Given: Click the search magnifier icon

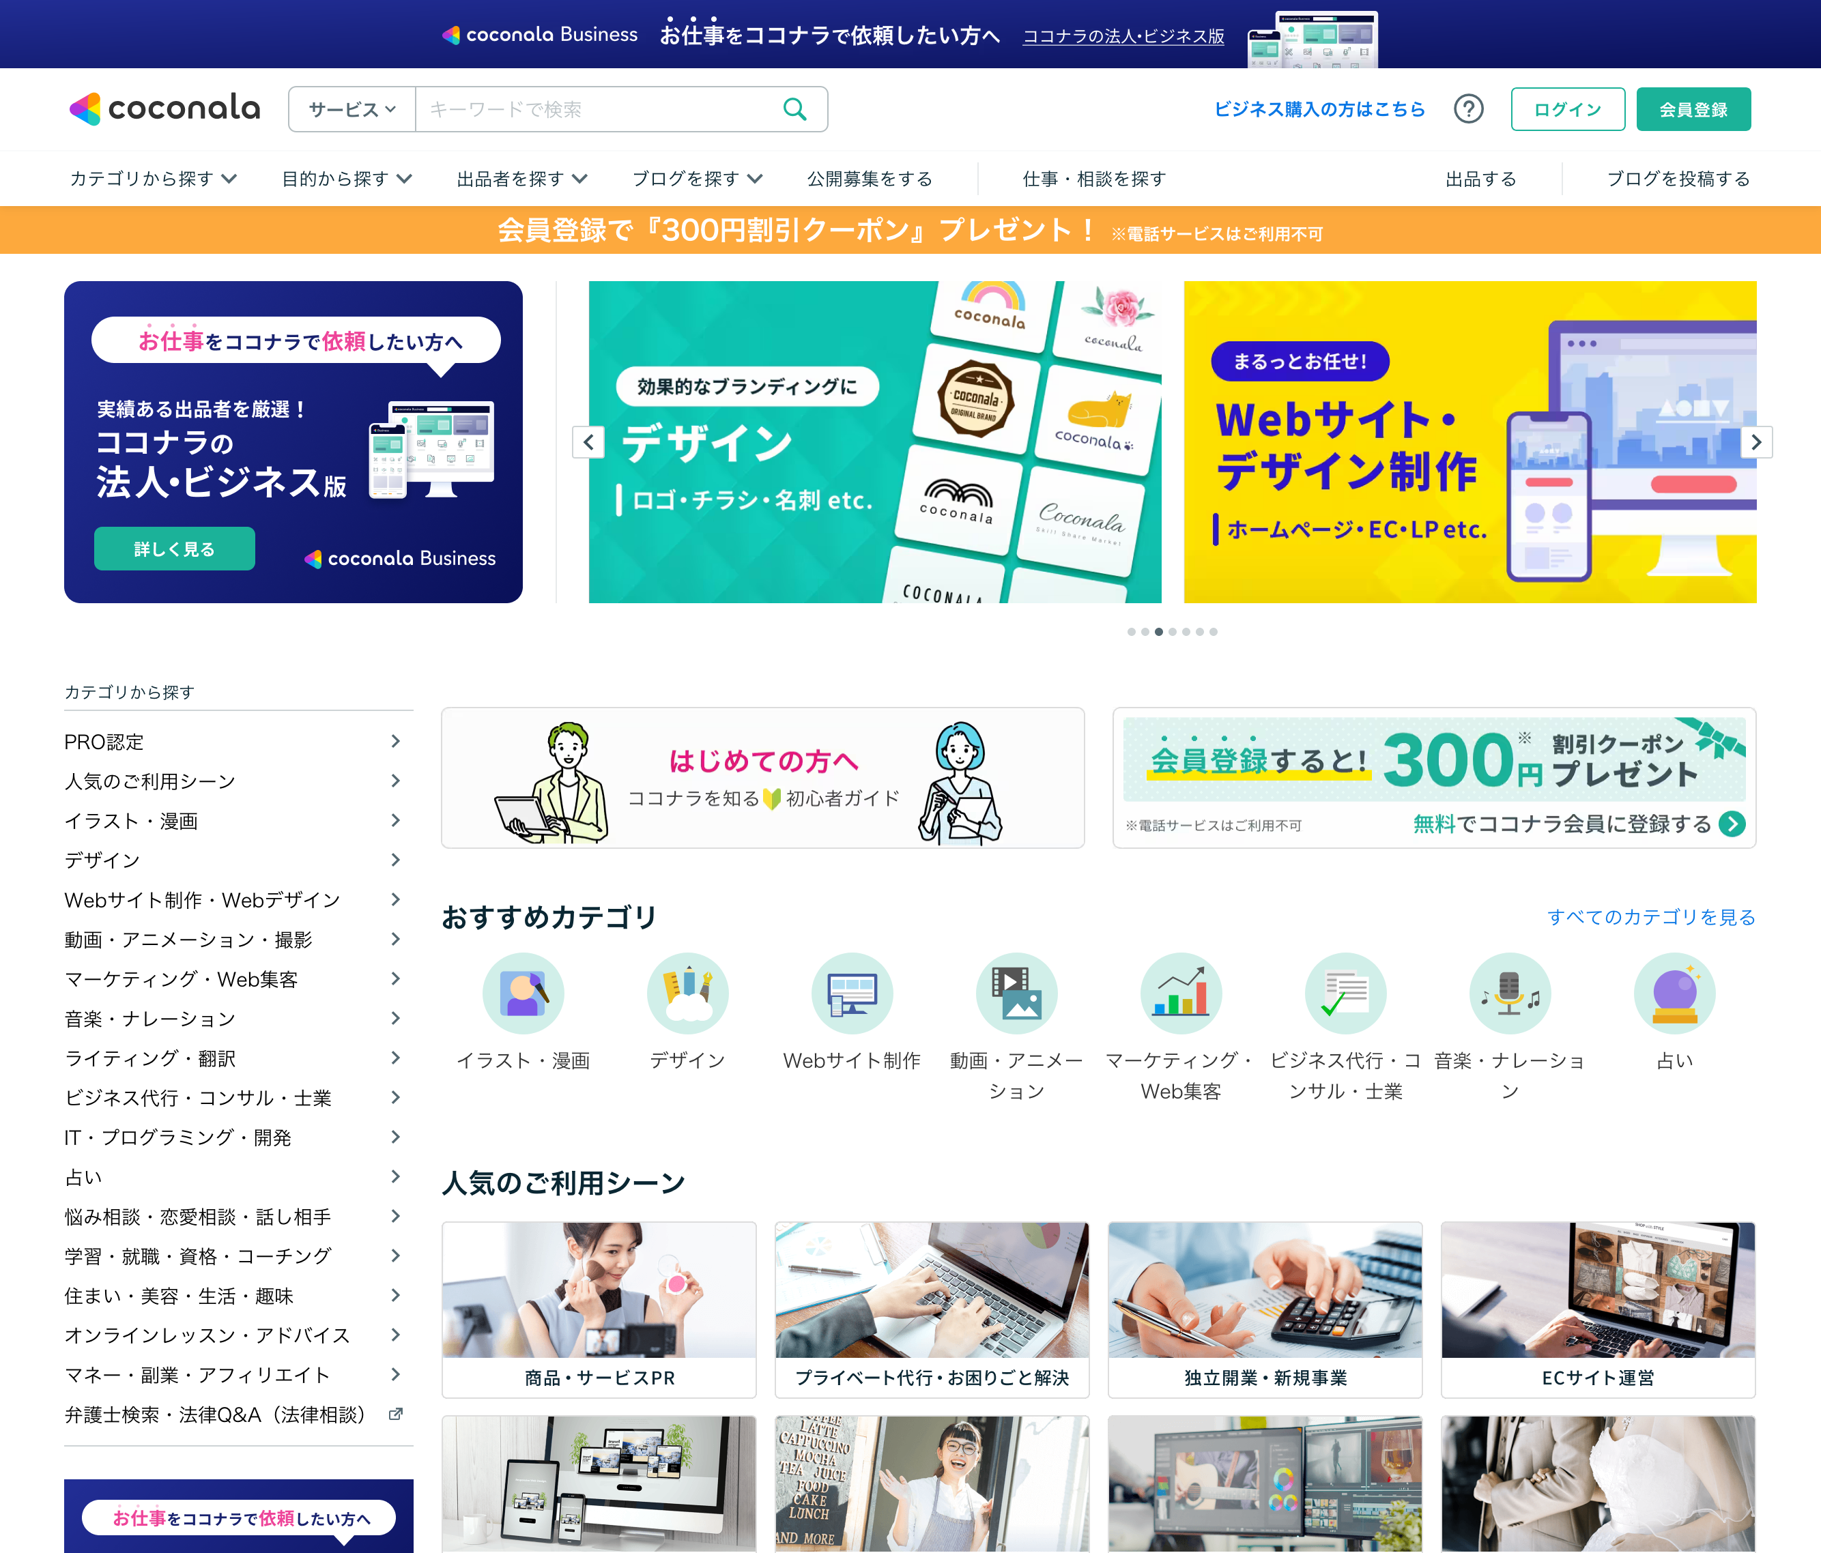Looking at the screenshot, I should coord(794,109).
